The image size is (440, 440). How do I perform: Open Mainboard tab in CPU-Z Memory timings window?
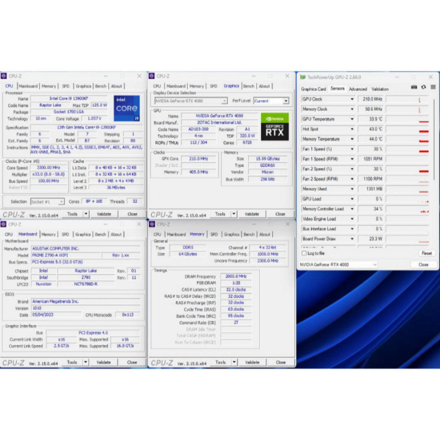point(176,234)
